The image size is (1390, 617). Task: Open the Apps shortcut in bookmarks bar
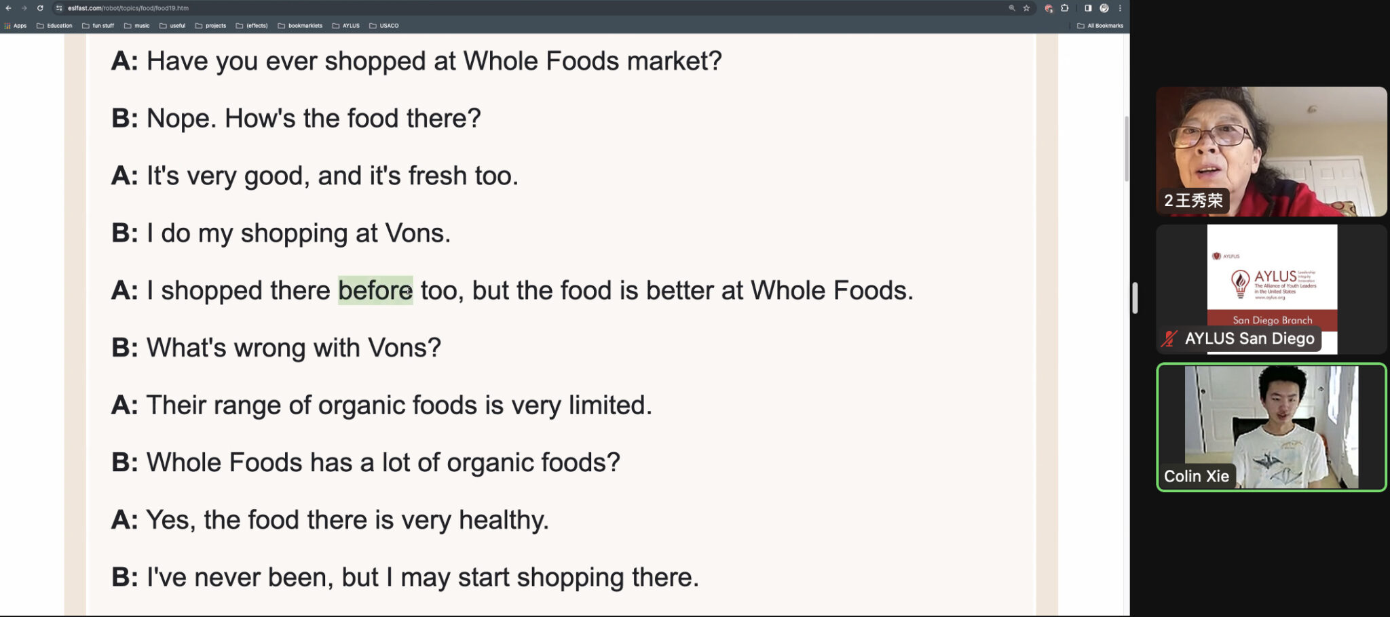[16, 26]
